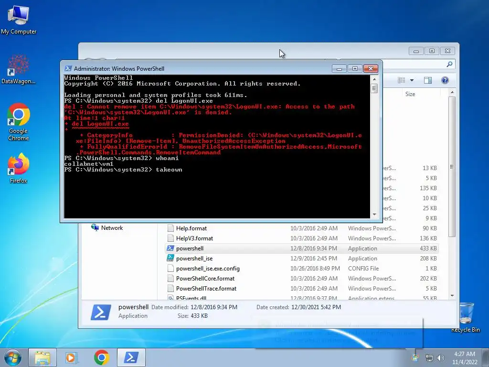Click the PowerShell console scrollbar thumb
This screenshot has width=489, height=367.
(x=374, y=88)
